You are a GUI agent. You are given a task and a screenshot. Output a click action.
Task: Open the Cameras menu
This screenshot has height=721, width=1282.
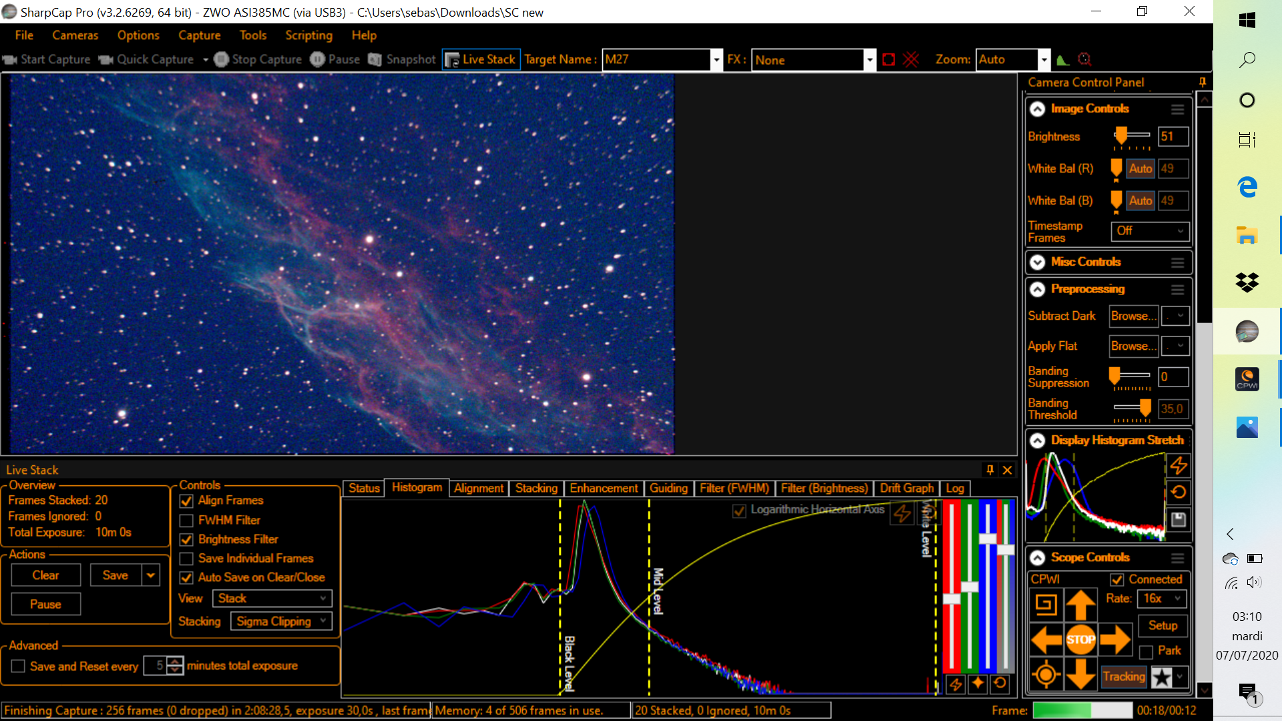tap(75, 35)
